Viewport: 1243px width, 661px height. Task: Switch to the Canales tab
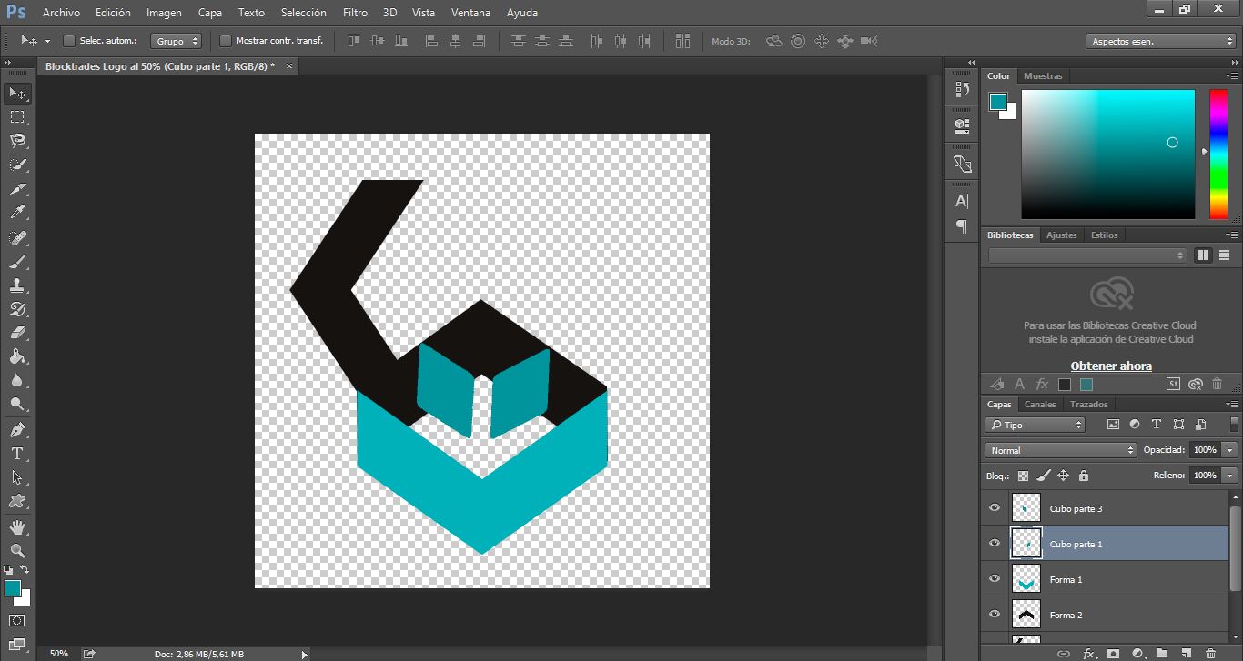coord(1040,405)
